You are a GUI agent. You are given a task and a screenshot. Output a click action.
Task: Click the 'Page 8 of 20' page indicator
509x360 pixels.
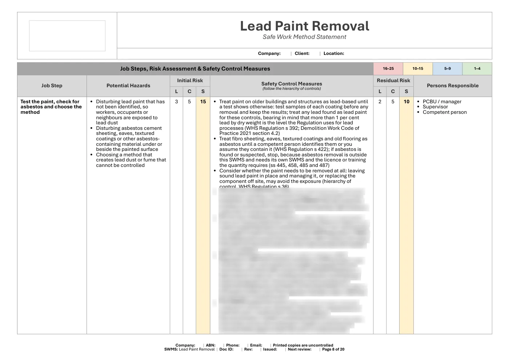click(x=333, y=349)
